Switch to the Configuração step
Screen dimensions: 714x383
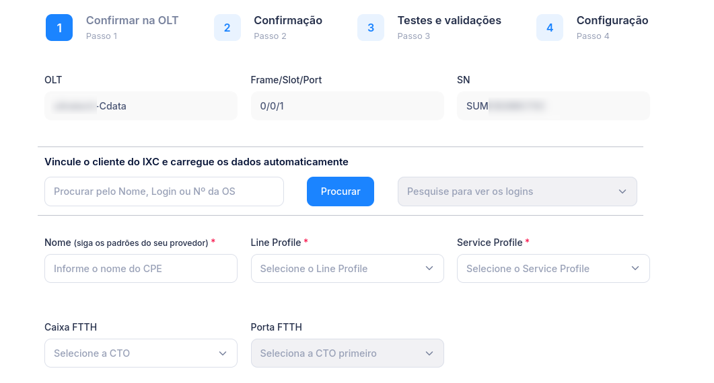tap(612, 21)
